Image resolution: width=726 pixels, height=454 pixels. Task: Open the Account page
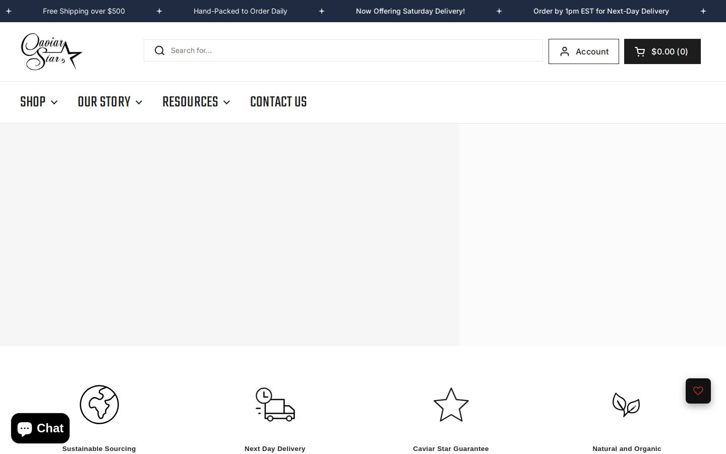click(584, 51)
